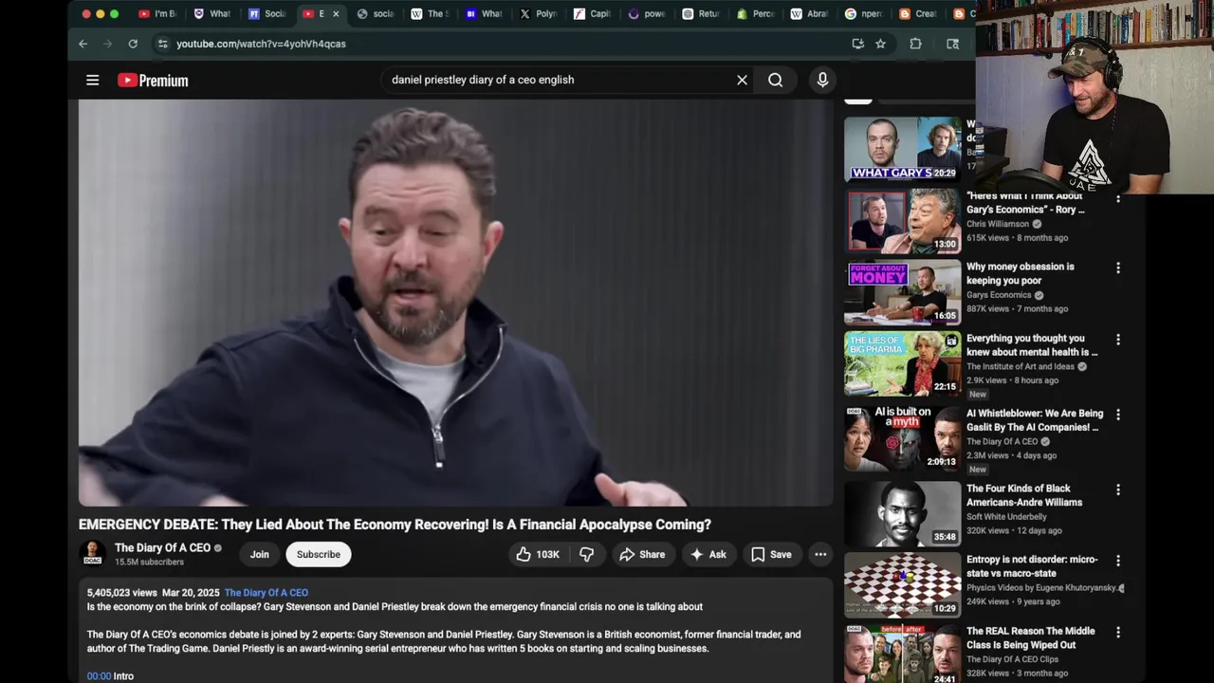This screenshot has height=683, width=1214.
Task: Dislike the video with thumbs down
Action: pyautogui.click(x=587, y=554)
